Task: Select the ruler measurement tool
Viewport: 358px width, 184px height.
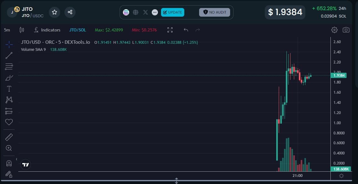Action: [9, 137]
